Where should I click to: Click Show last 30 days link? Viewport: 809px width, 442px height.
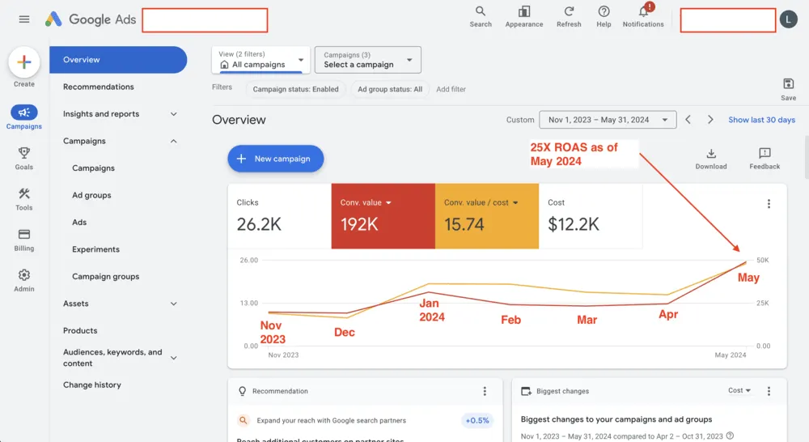(761, 120)
